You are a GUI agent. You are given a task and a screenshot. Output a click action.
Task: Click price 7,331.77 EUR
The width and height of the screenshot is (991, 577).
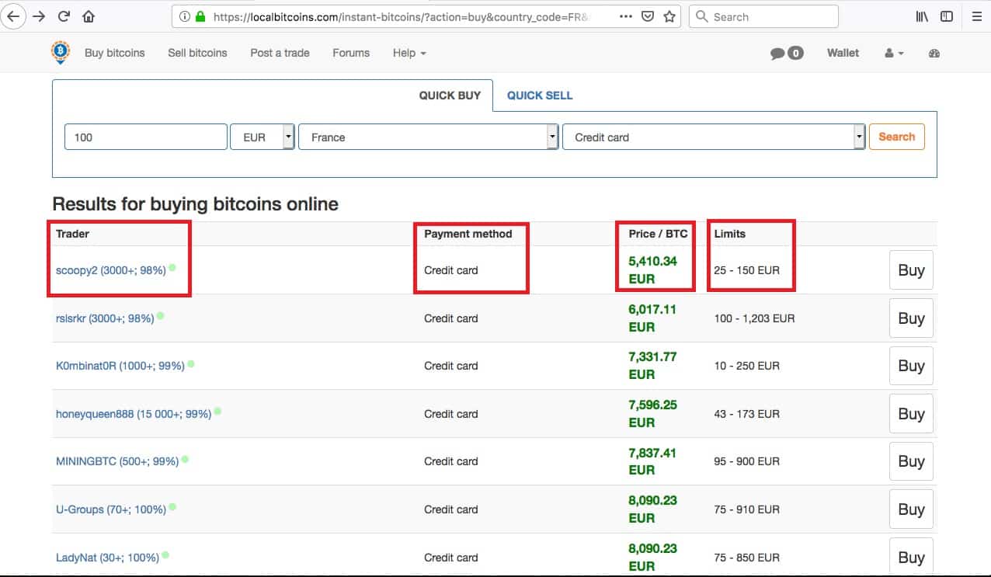pos(652,366)
